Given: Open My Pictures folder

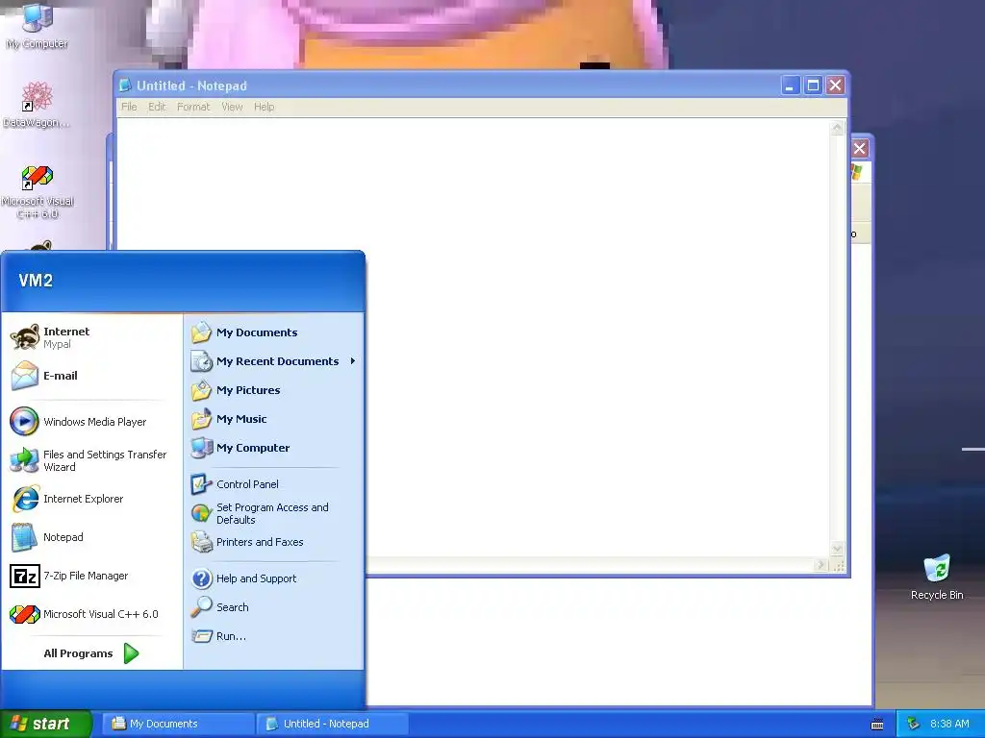Looking at the screenshot, I should click(274, 390).
